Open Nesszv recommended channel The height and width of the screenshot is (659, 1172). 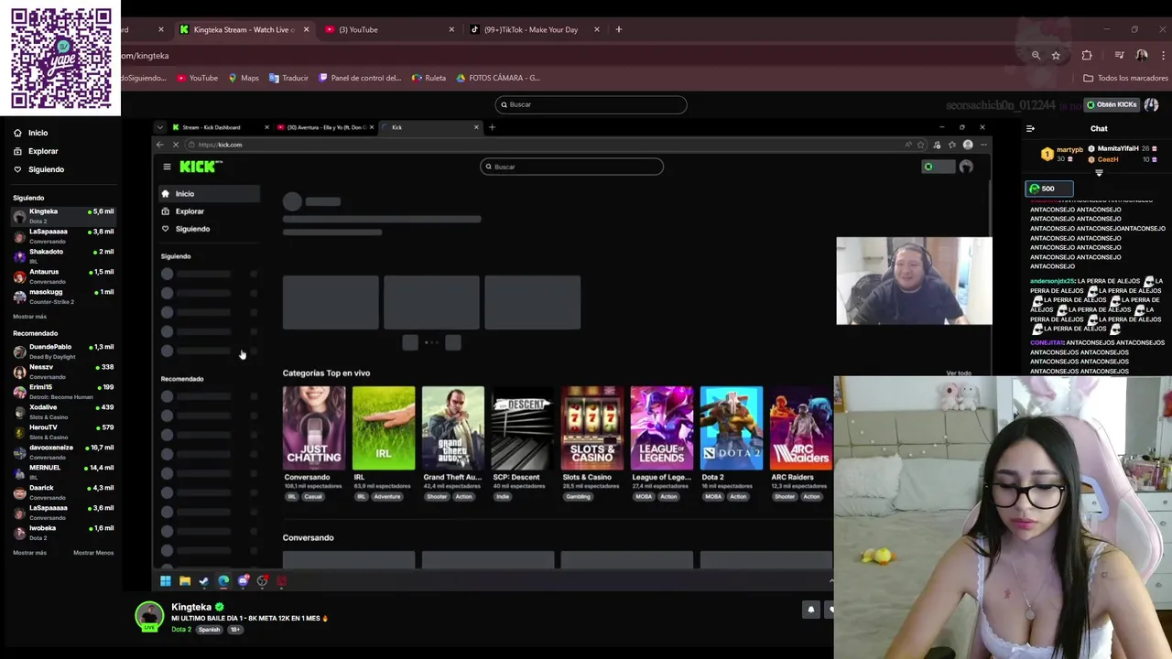62,372
